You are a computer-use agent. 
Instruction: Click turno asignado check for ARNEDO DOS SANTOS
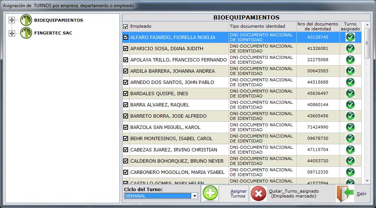pos(350,82)
